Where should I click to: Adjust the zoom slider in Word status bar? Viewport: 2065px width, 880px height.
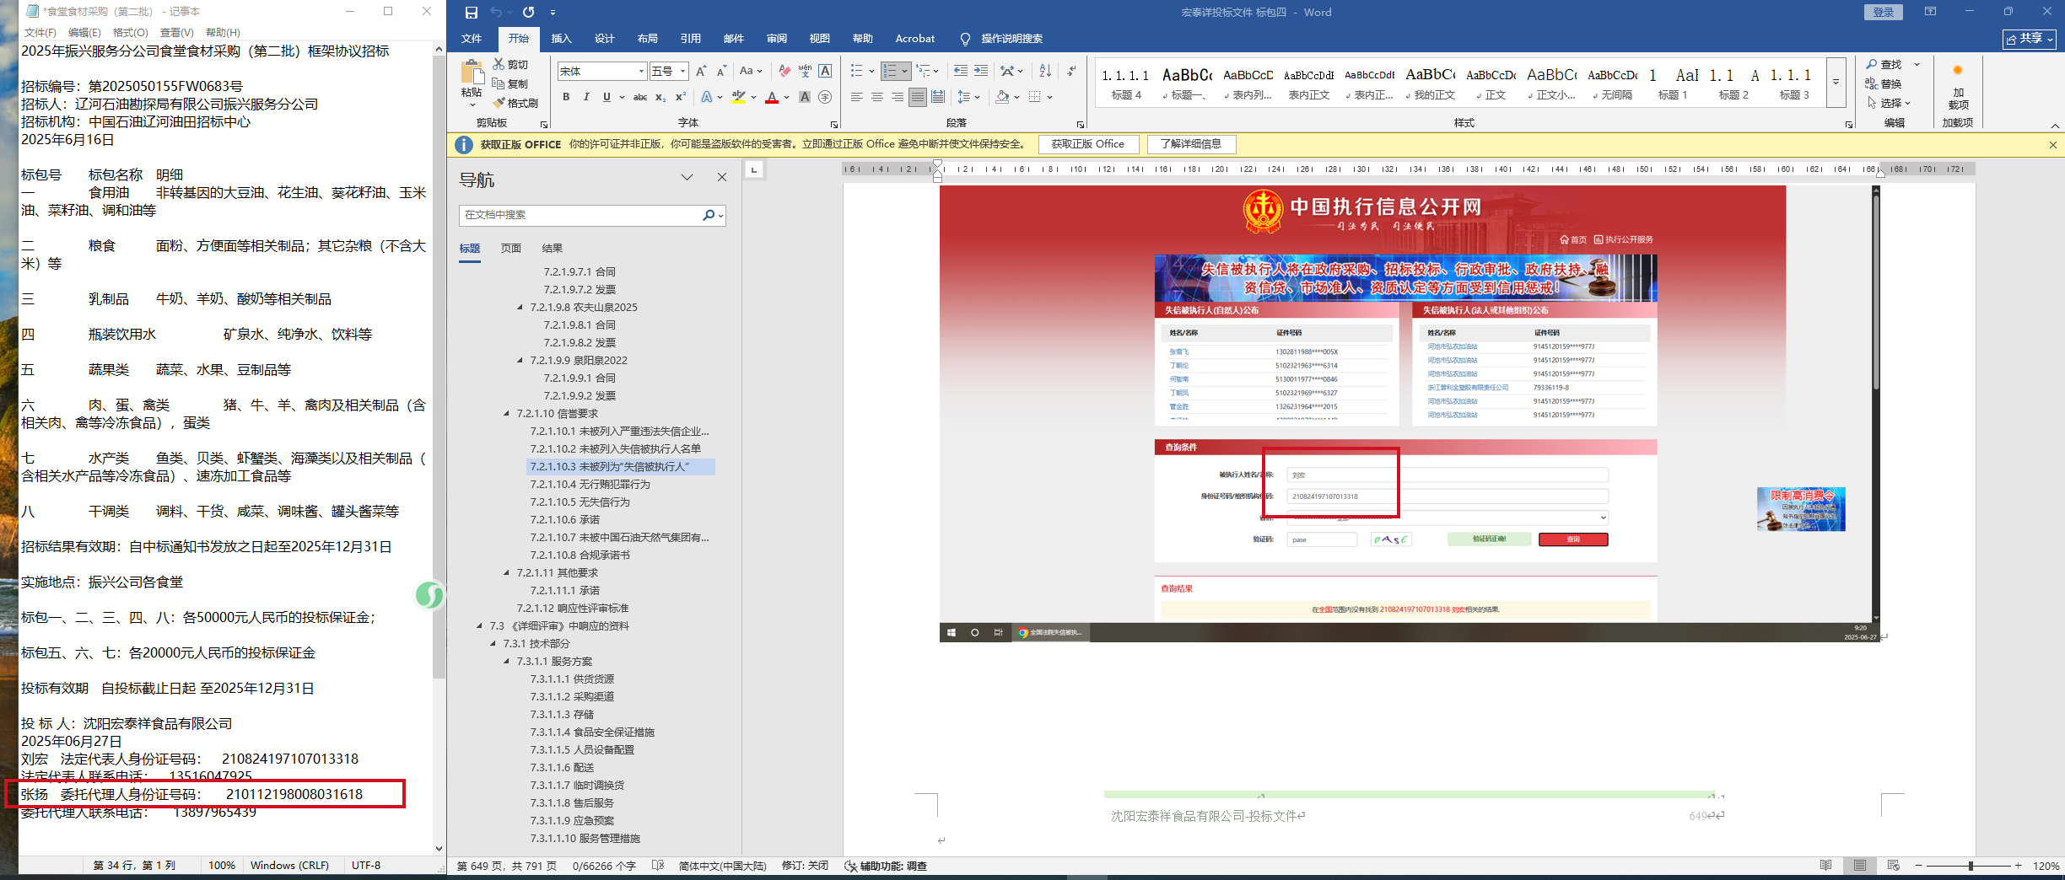[x=1969, y=866]
